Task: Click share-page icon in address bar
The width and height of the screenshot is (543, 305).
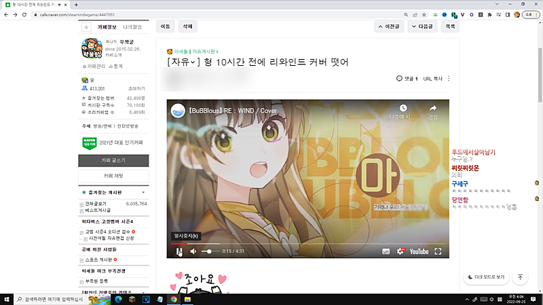Action: 415,14
